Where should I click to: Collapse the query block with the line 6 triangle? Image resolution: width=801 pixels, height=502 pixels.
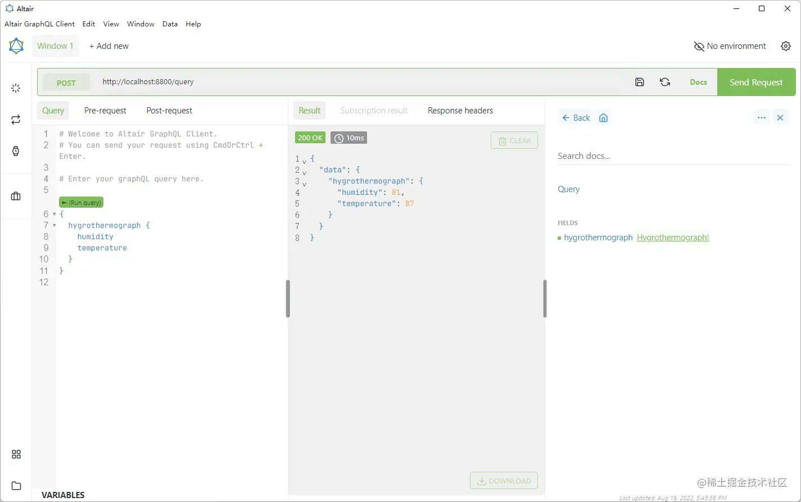[54, 214]
